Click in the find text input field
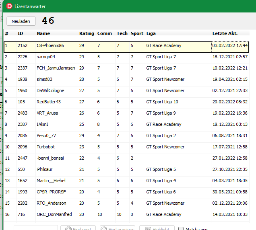 35,228
